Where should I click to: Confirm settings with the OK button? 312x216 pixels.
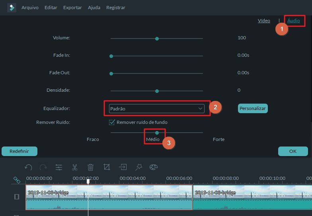[x=293, y=151]
